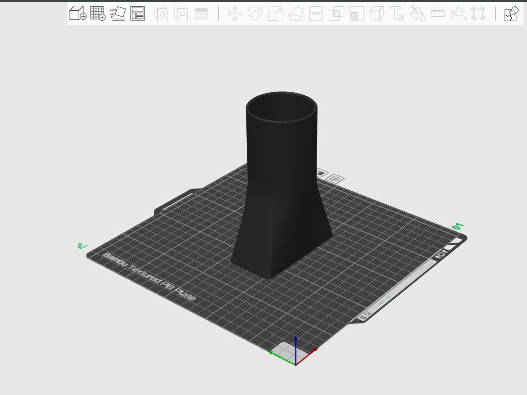Click the Add model cube icon
Screen dimensions: 527x395
pos(78,13)
